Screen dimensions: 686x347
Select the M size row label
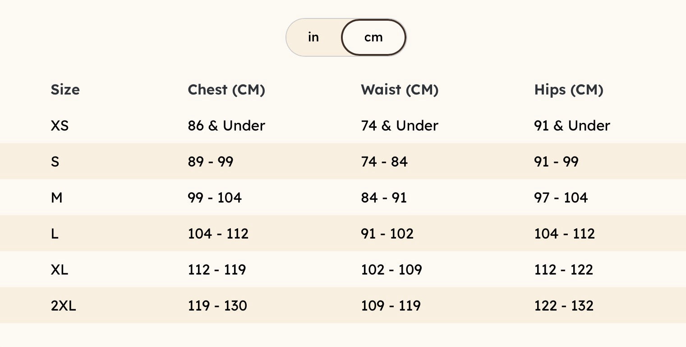(x=56, y=198)
